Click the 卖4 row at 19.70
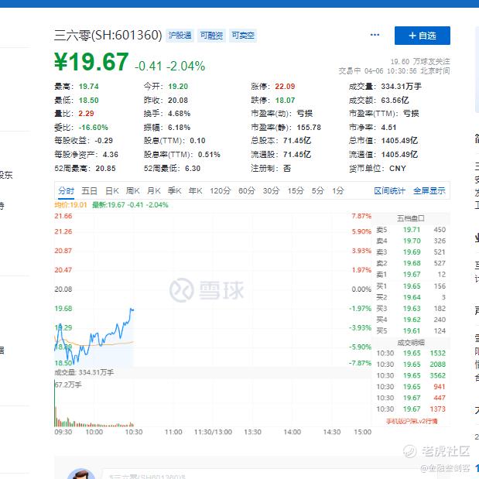This screenshot has width=479, height=479. click(411, 241)
